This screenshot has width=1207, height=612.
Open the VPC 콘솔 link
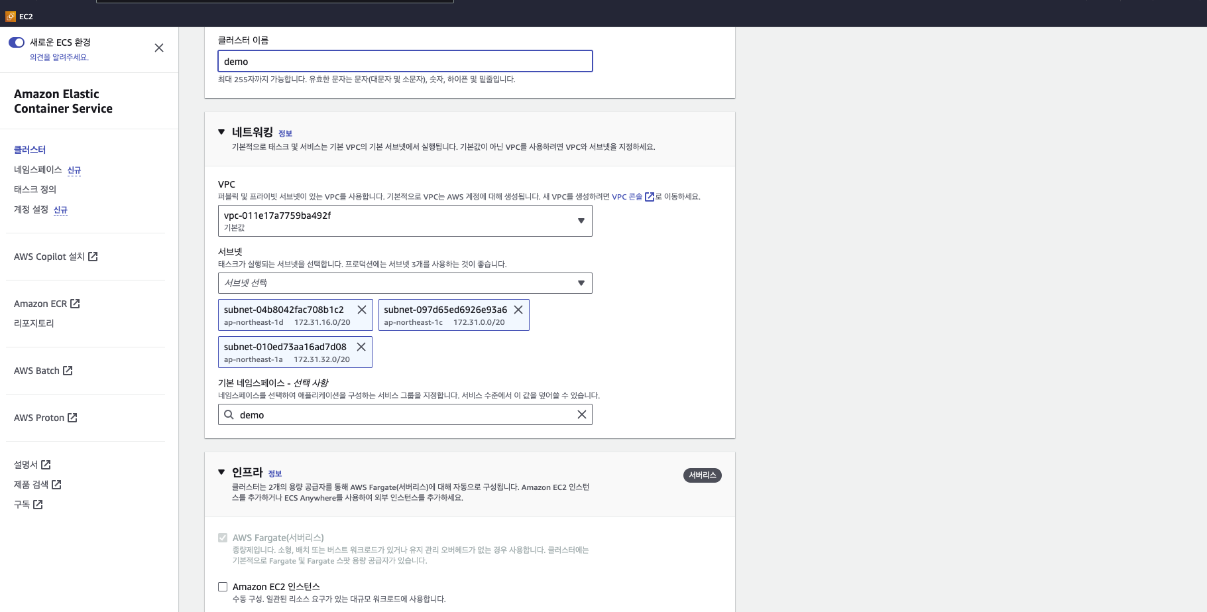click(627, 197)
